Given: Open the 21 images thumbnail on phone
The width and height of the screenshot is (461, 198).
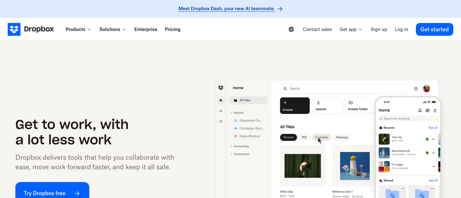Looking at the screenshot, I should pos(384,167).
